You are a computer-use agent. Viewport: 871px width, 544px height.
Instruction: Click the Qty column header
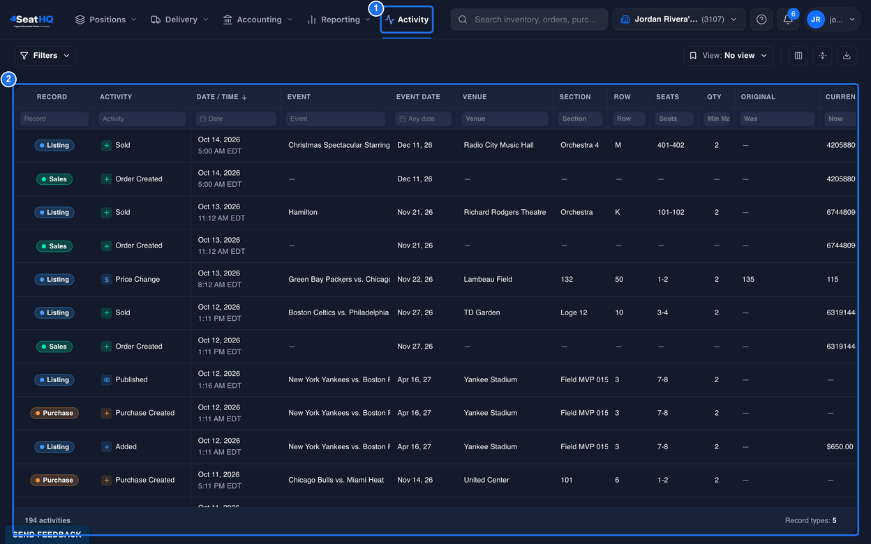point(714,97)
